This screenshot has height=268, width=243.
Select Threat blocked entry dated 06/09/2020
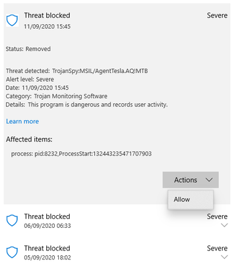[117, 220]
